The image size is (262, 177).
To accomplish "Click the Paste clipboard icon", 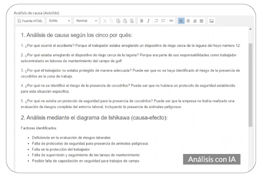I will point(118,21).
